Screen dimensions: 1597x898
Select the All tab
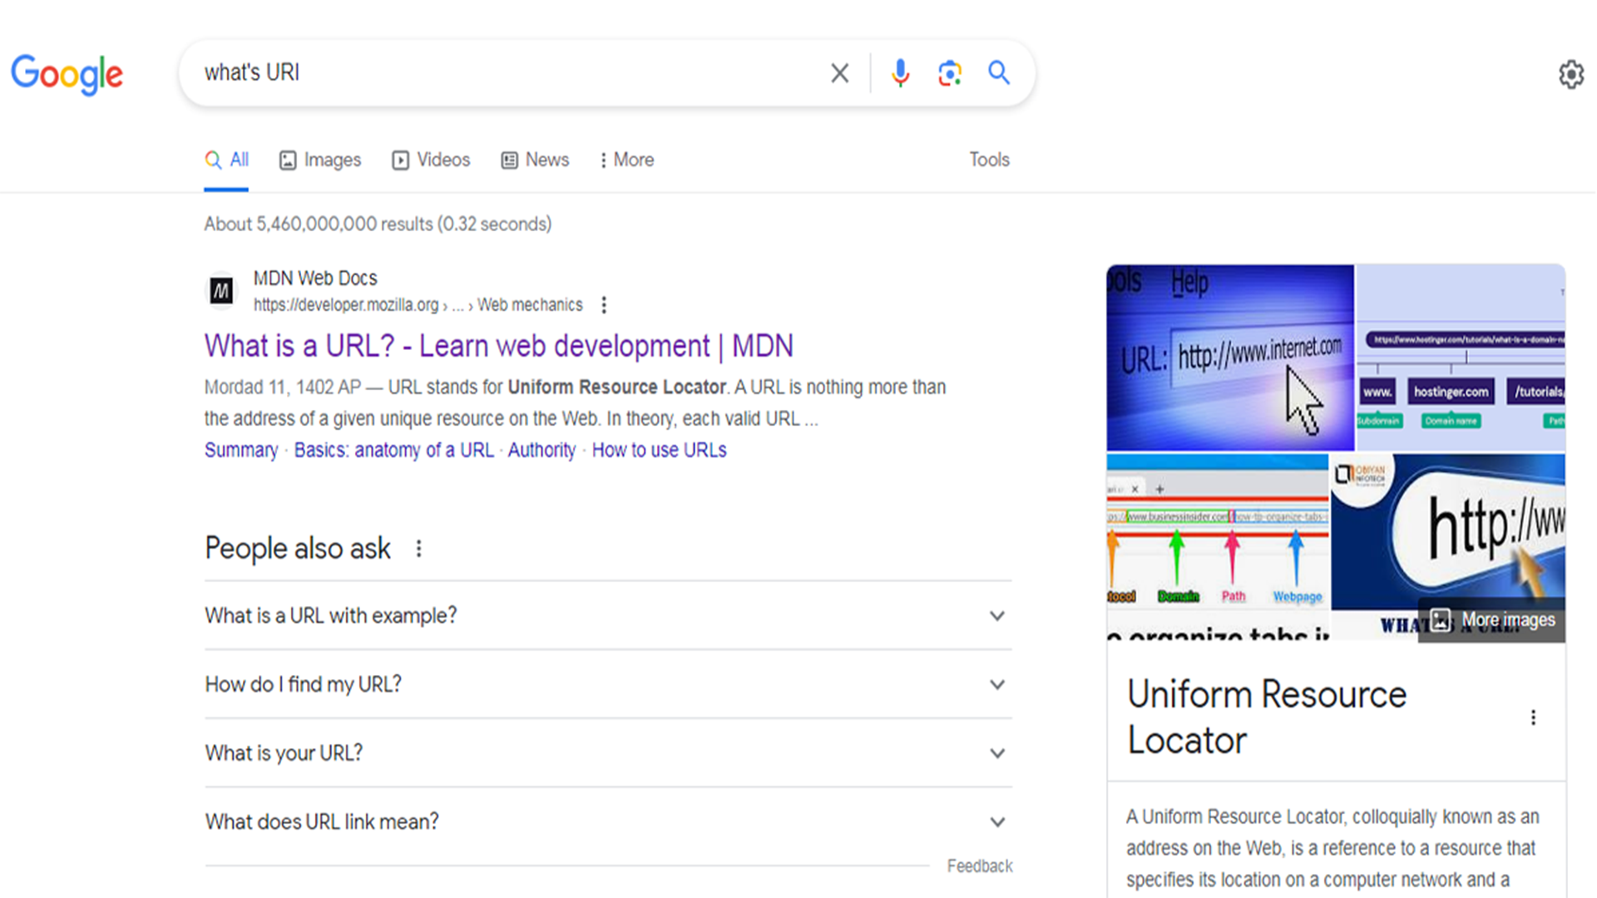click(226, 160)
